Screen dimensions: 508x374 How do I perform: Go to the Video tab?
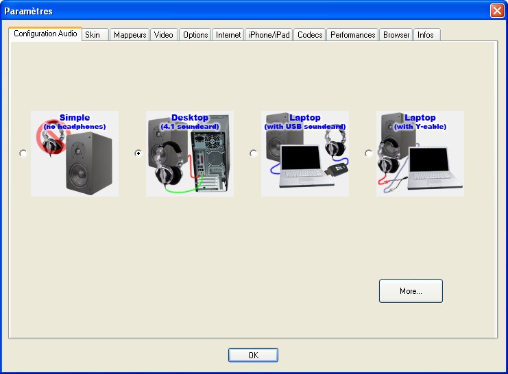[x=164, y=35]
